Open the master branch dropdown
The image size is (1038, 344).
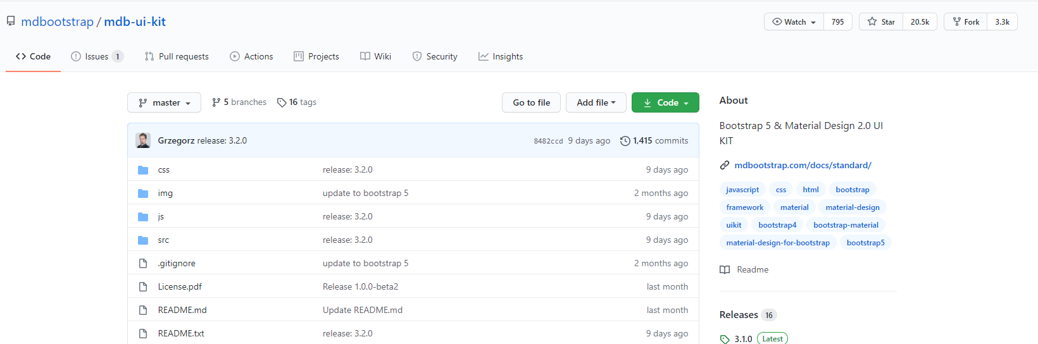pyautogui.click(x=164, y=102)
